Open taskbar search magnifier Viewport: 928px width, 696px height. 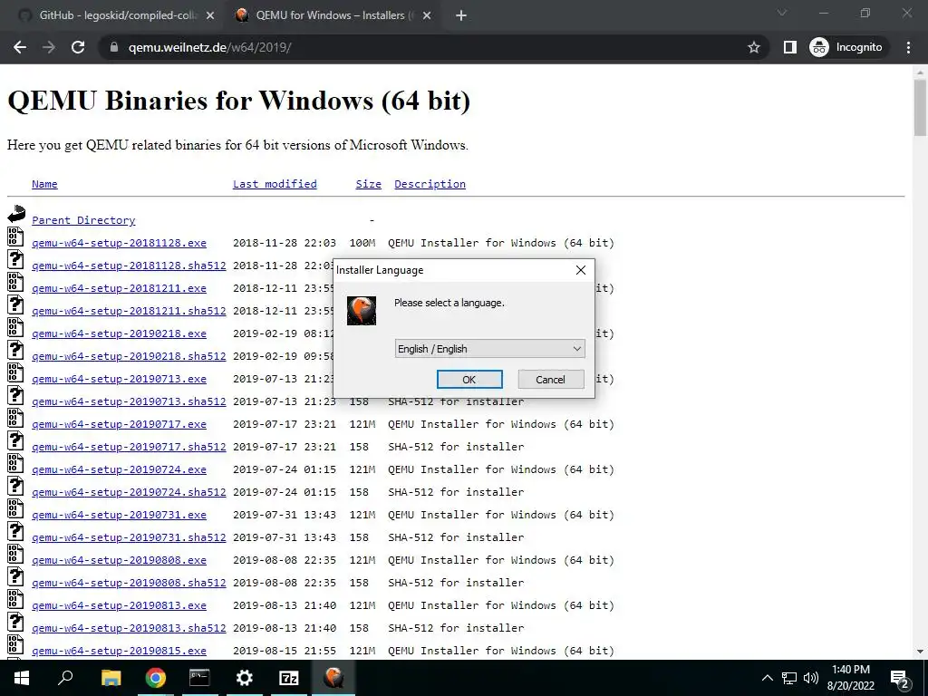tap(65, 678)
